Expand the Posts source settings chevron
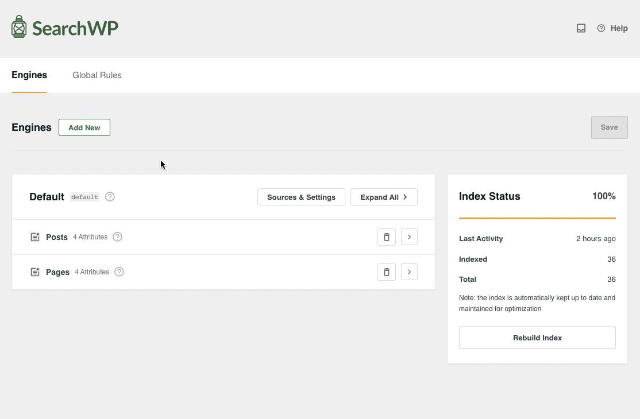 coord(409,236)
